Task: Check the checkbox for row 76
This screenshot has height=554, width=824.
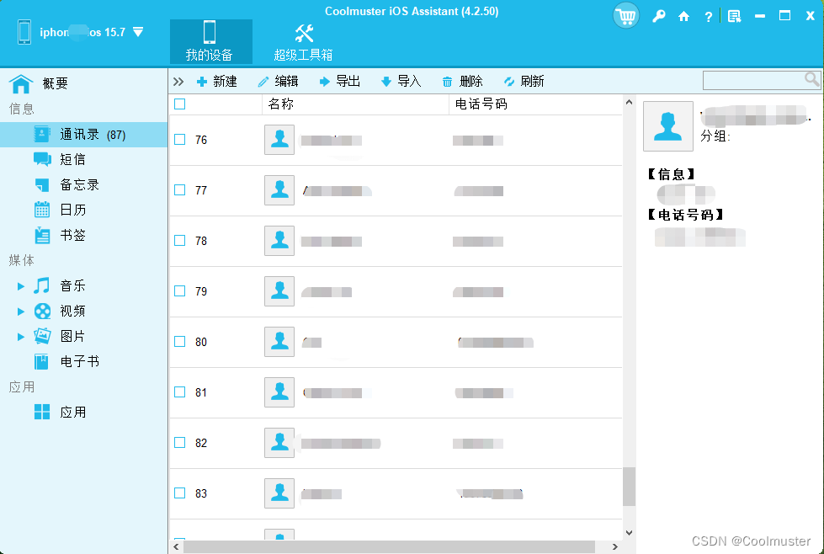Action: pos(180,139)
